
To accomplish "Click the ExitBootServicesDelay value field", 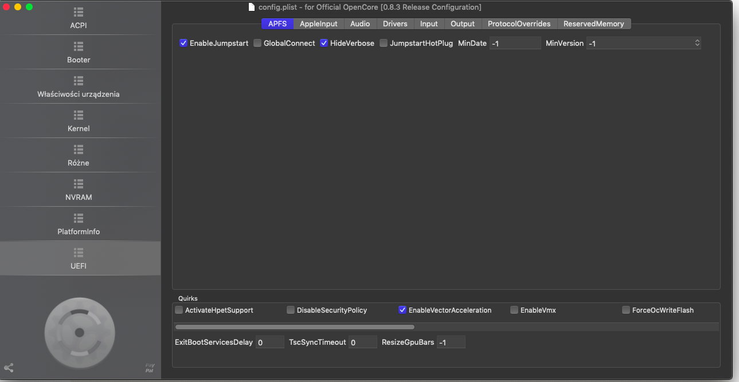I will click(269, 342).
